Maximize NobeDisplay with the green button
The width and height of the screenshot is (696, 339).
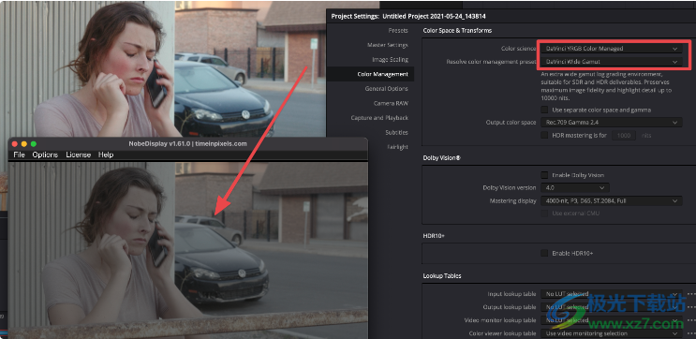[34, 144]
